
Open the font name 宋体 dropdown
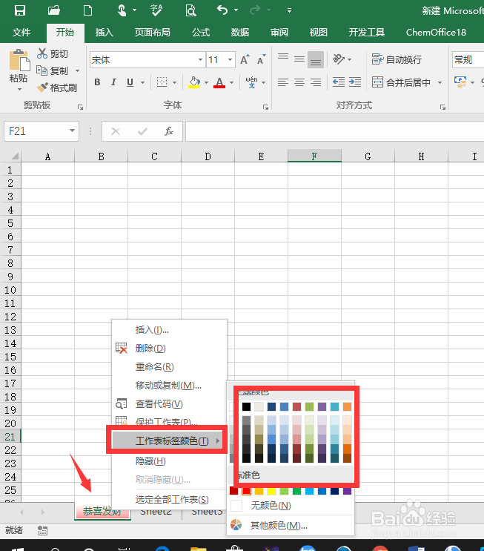(200, 60)
